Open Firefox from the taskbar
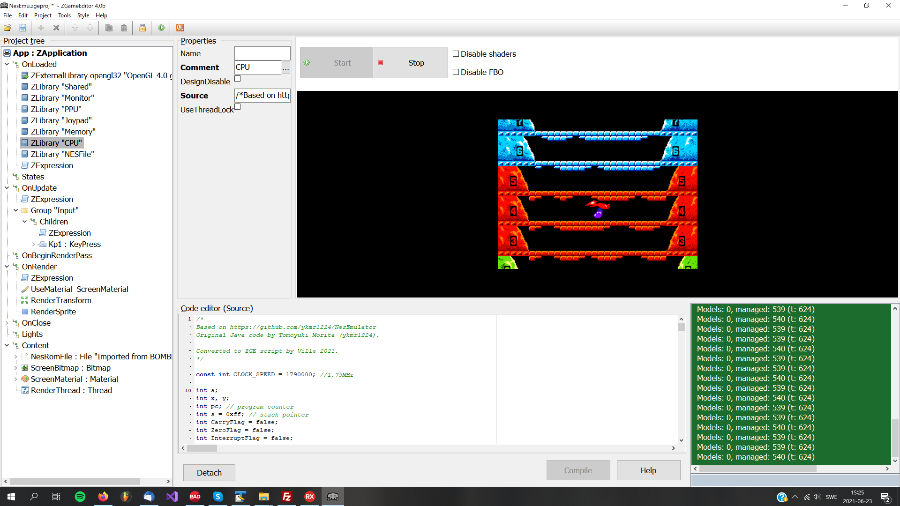 click(x=103, y=497)
